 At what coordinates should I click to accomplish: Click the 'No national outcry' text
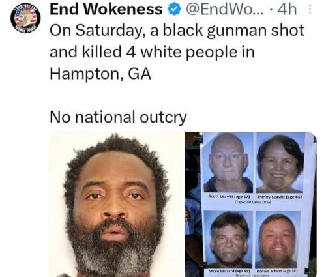118,117
